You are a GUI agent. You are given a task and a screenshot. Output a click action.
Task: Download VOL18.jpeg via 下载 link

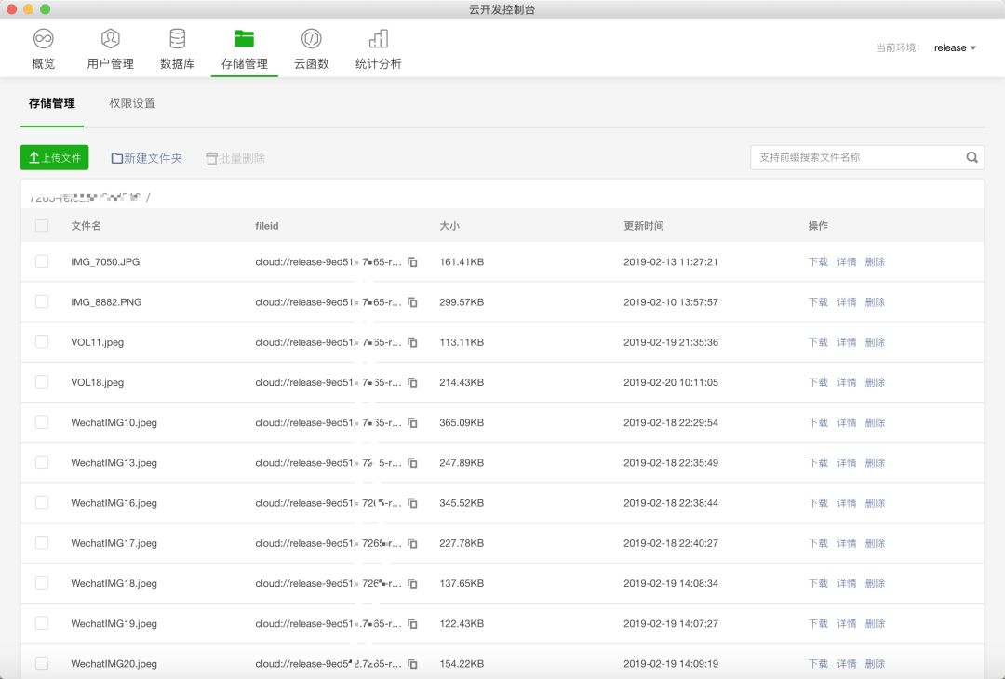coord(818,382)
